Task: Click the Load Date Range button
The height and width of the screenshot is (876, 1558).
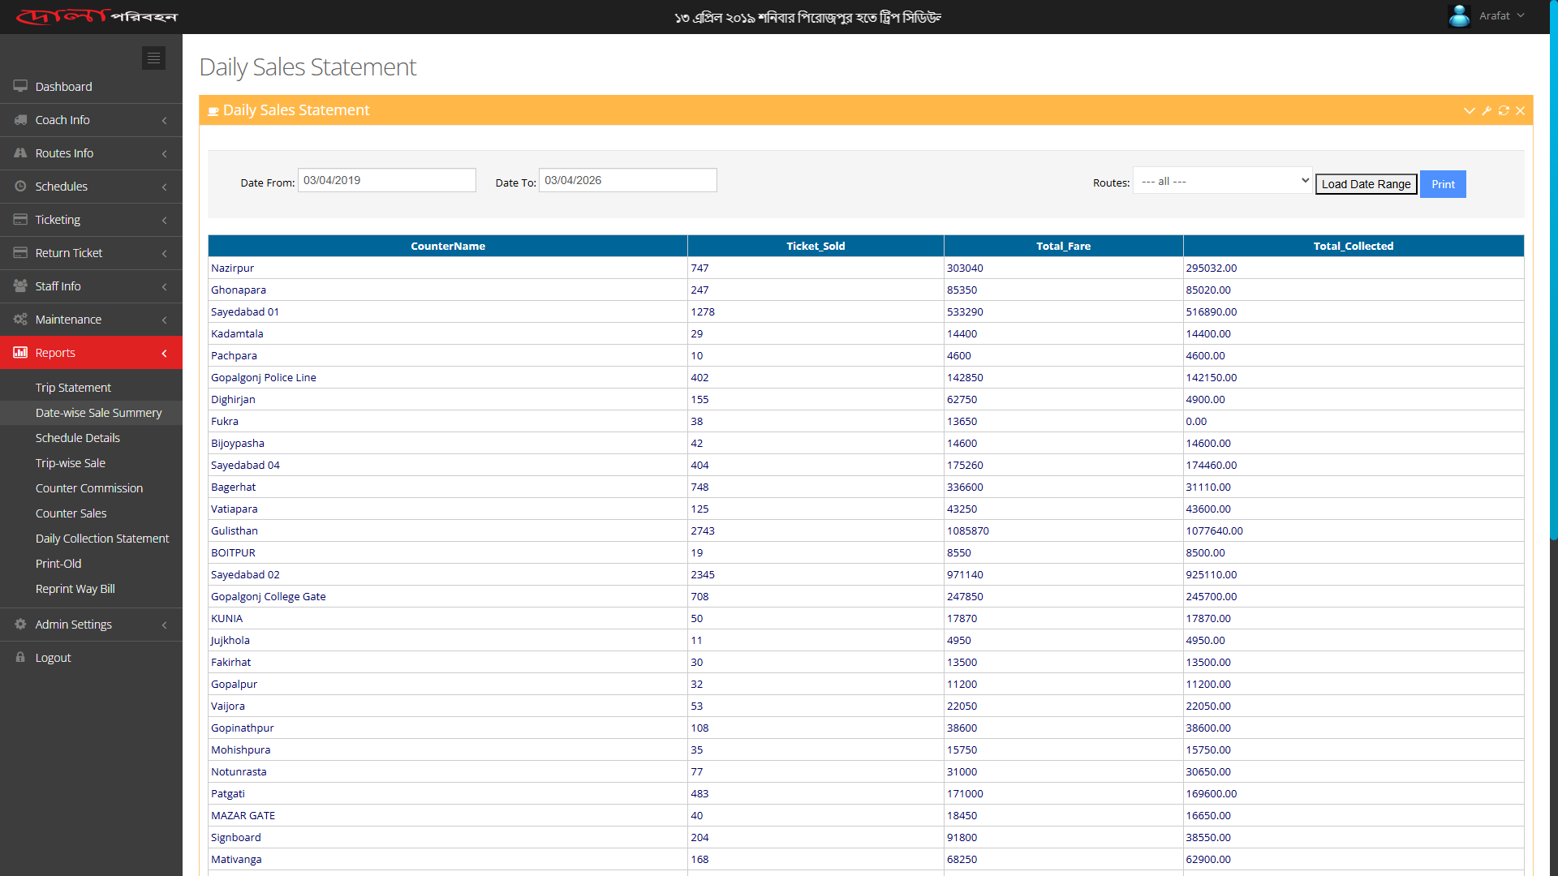Action: pyautogui.click(x=1366, y=184)
